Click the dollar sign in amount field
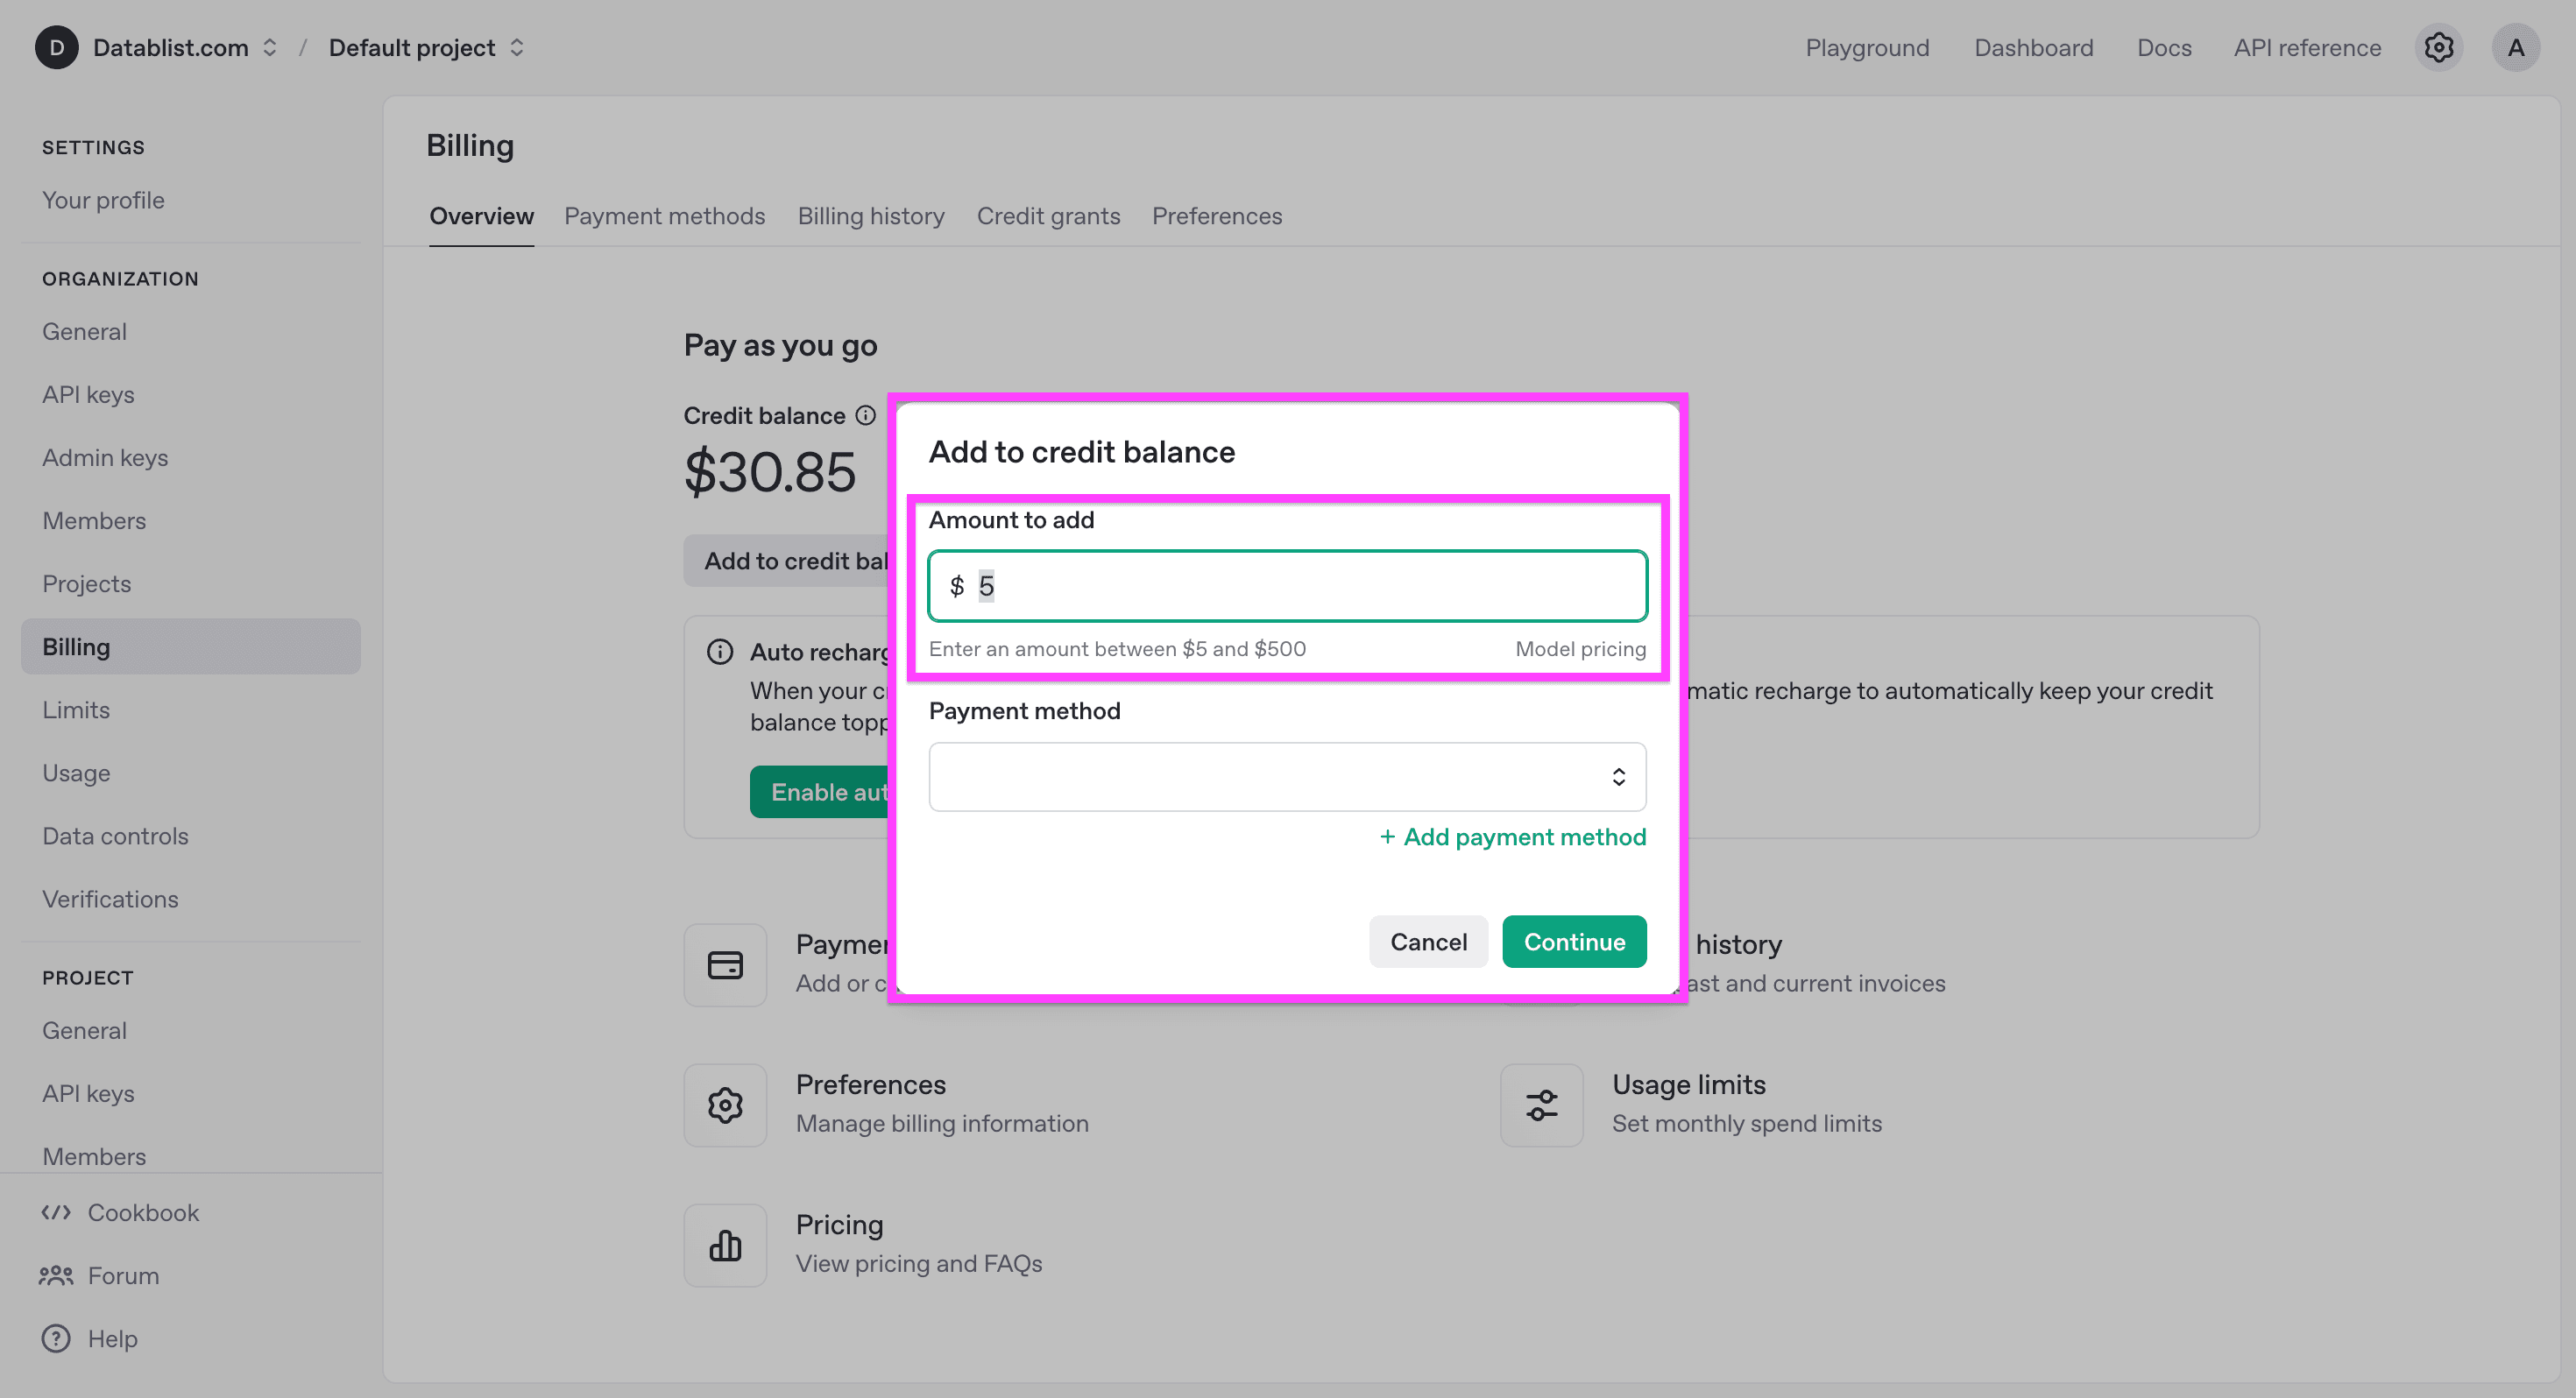 pyautogui.click(x=956, y=586)
